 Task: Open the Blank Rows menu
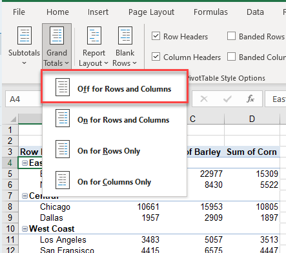(125, 46)
